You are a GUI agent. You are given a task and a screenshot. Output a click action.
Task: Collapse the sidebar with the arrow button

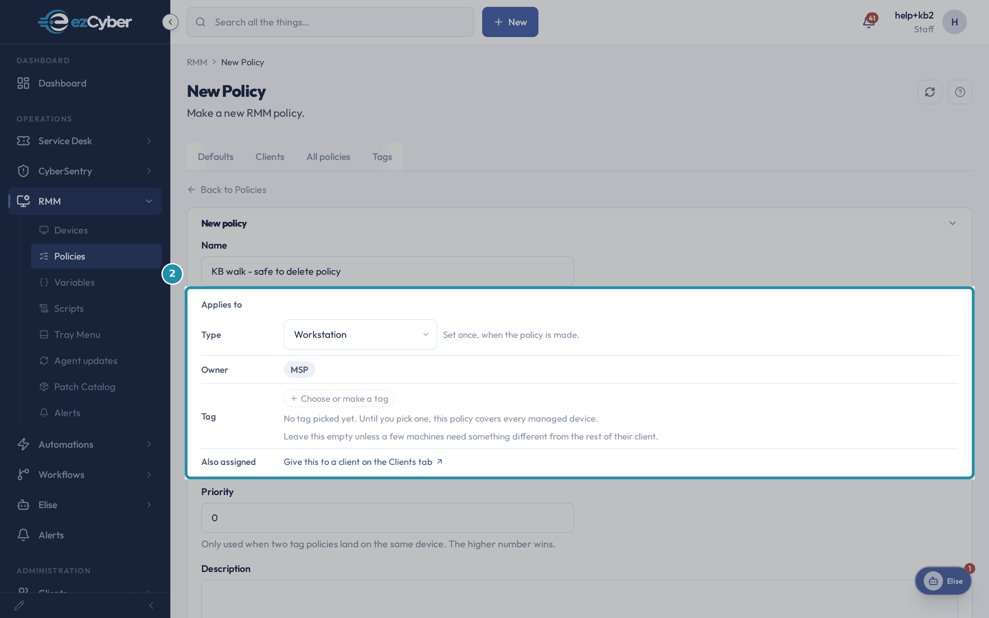coord(170,22)
